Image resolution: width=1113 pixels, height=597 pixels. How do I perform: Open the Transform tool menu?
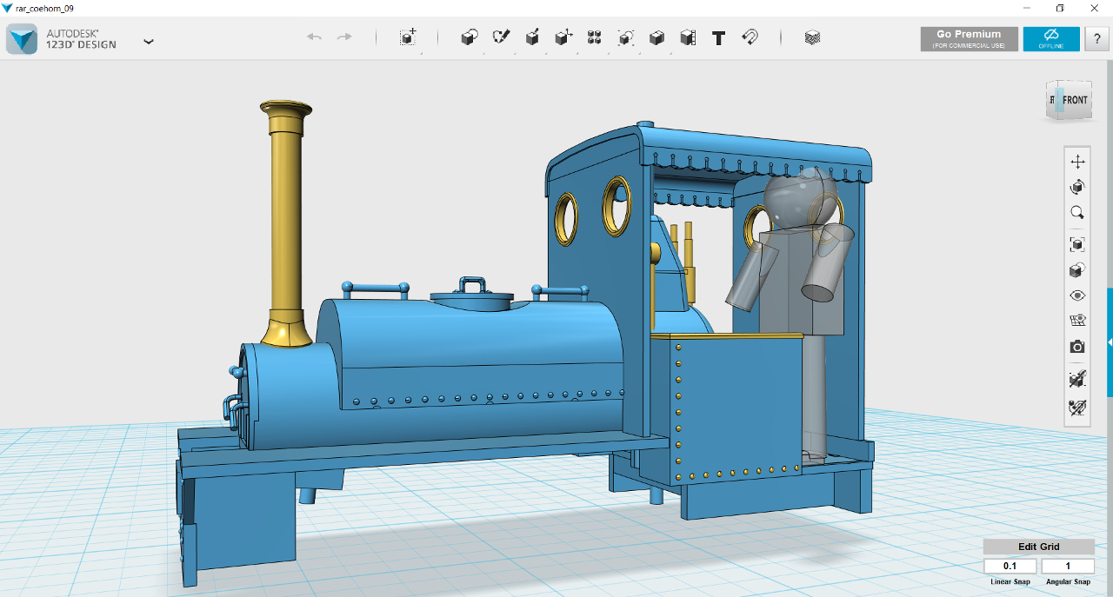pyautogui.click(x=408, y=37)
